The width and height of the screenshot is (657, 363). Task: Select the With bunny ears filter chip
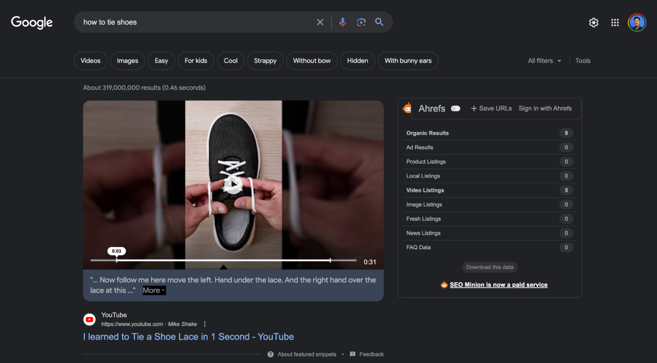[x=408, y=61]
